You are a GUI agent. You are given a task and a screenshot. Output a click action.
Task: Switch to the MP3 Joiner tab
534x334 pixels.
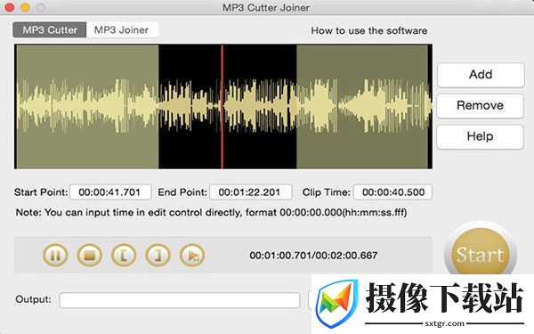click(x=122, y=30)
